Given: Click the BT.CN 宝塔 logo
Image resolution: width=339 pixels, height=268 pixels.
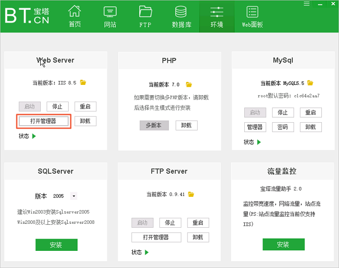Looking at the screenshot, I should [27, 16].
